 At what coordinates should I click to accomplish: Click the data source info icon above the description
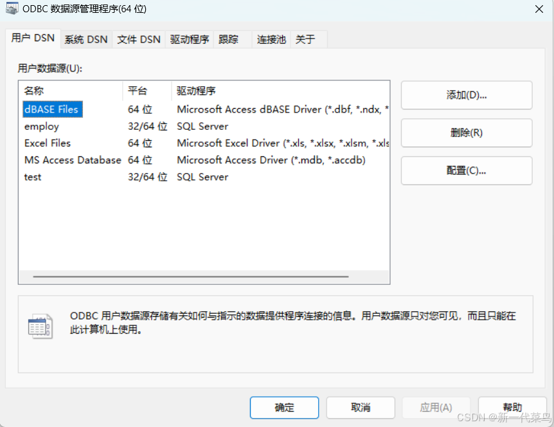(x=40, y=327)
